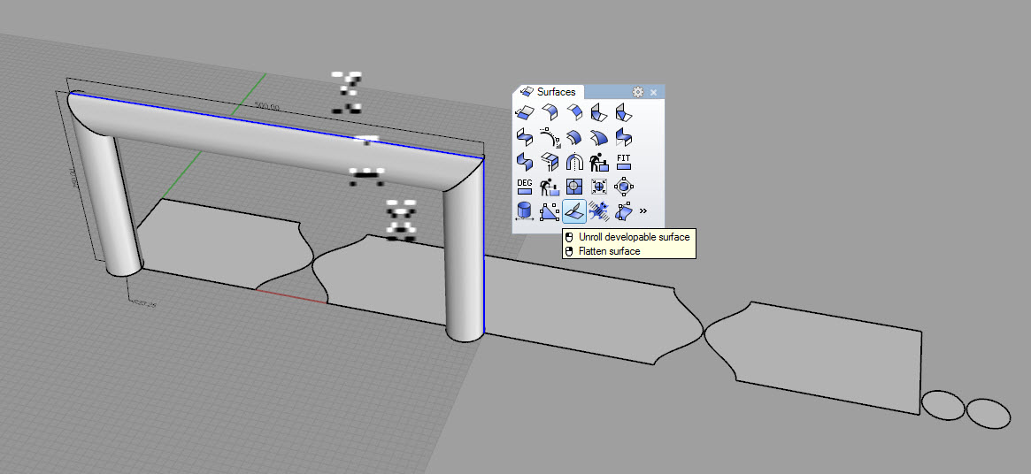
Task: Click the Unroll developable surface icon
Action: (x=574, y=211)
